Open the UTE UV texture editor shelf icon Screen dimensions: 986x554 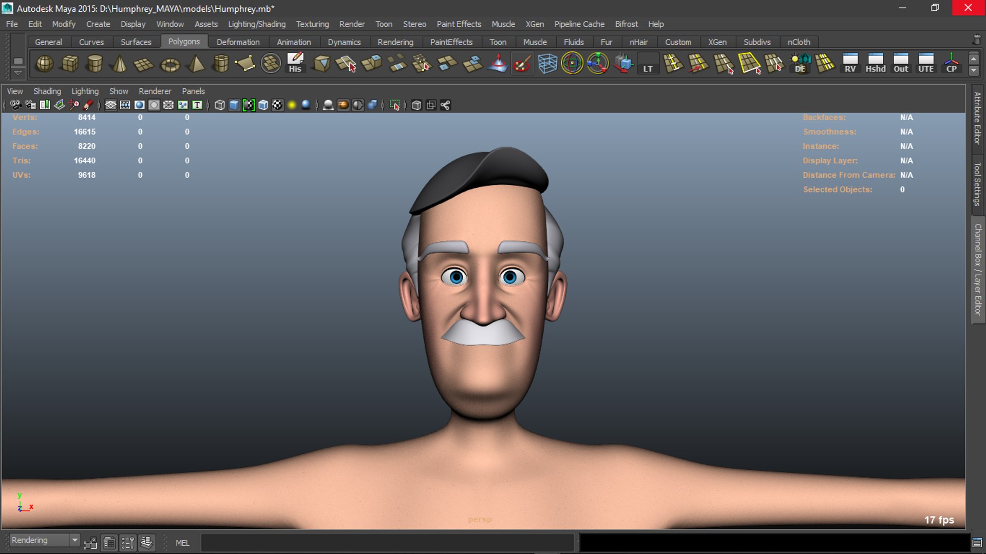coord(926,63)
